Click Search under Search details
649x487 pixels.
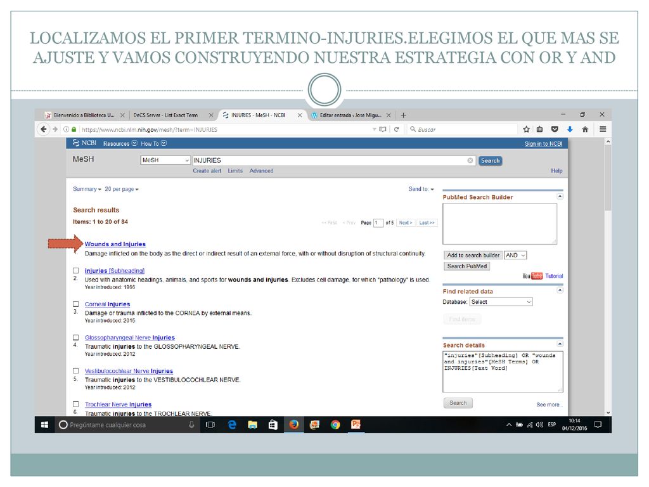(458, 403)
